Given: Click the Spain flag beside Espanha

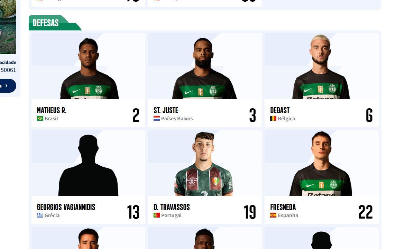Looking at the screenshot, I should coord(273,215).
